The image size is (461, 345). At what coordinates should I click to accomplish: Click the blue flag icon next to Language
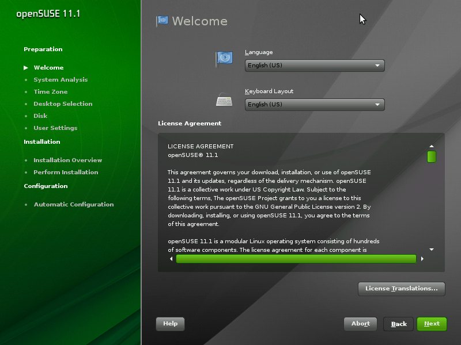pos(224,59)
